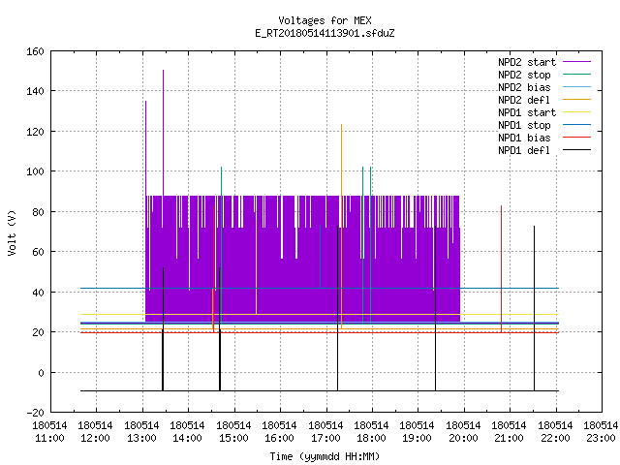Image resolution: width=620 pixels, height=465 pixels.
Task: Click the 40 y-axis tick label
Action: click(38, 293)
